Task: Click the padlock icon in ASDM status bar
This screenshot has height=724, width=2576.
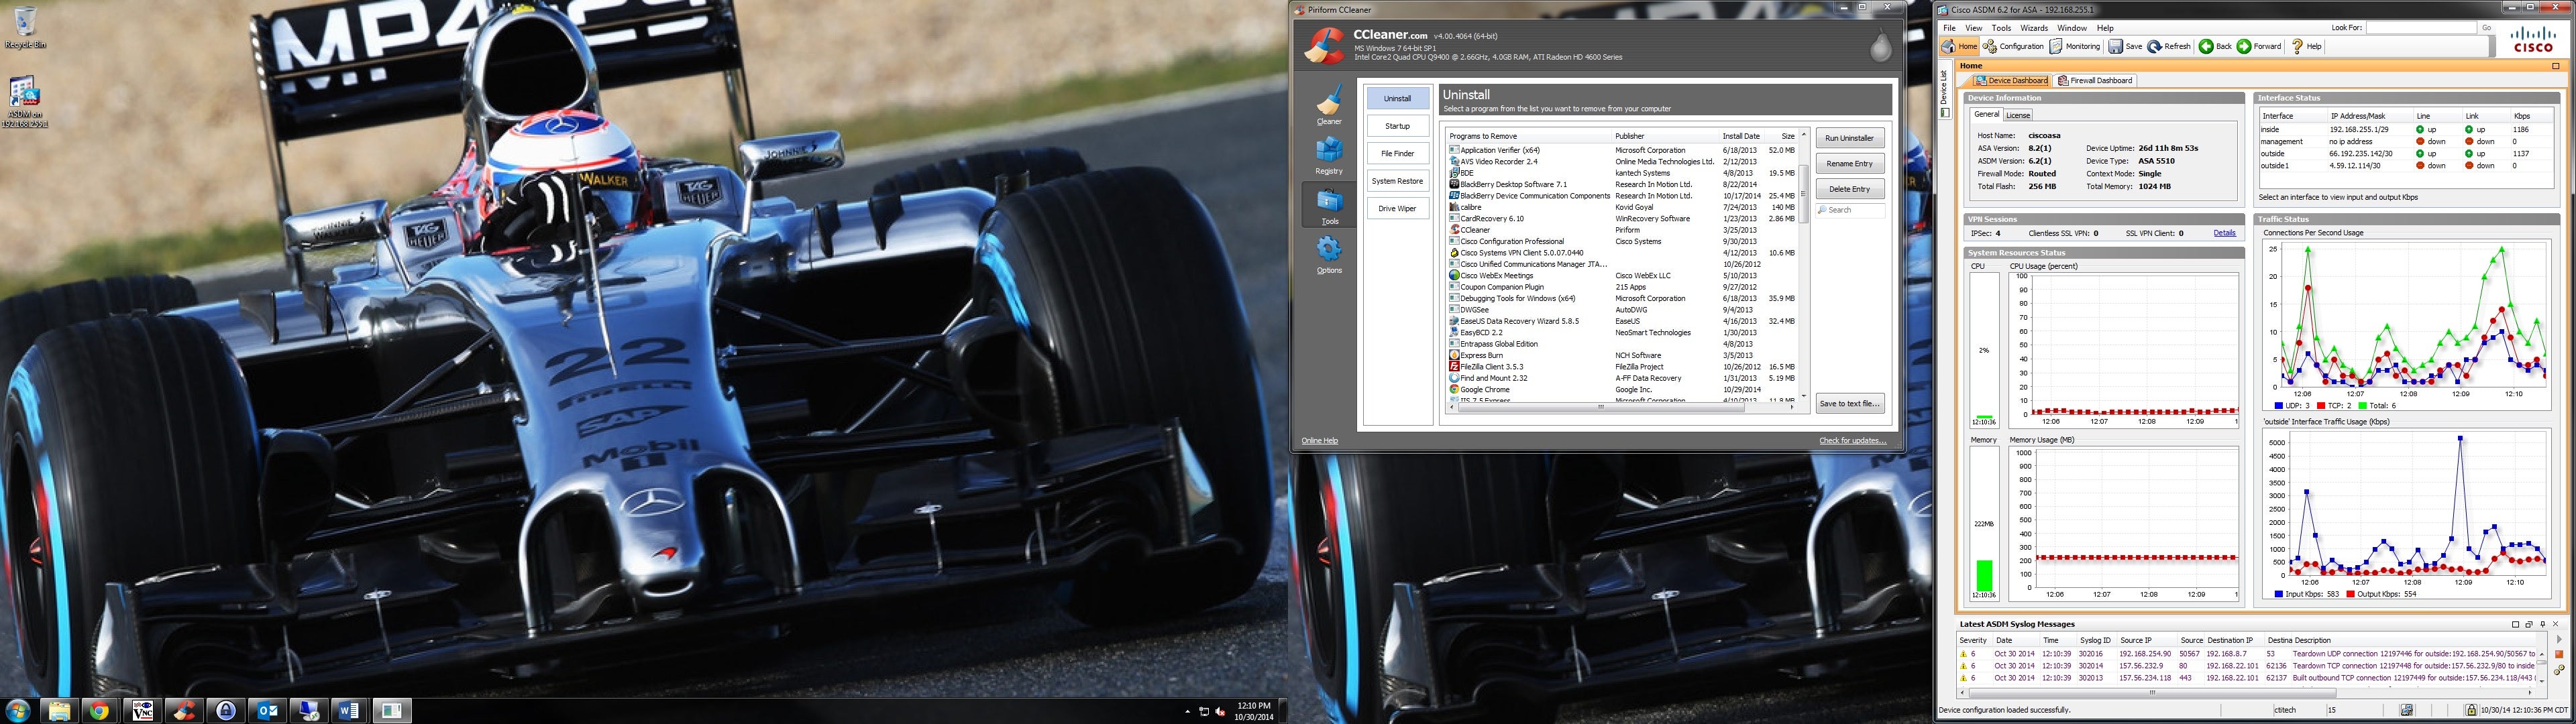Action: (x=2470, y=710)
